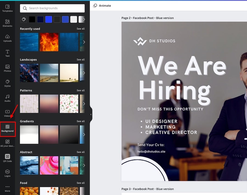
Task: Expand Patterns row with the arrow
Action: point(84,104)
